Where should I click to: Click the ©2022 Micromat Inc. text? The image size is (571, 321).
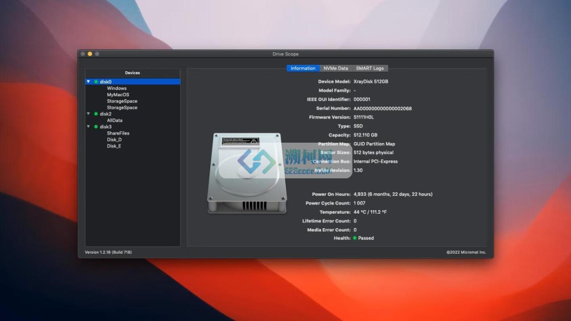pos(467,252)
